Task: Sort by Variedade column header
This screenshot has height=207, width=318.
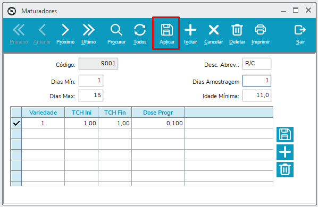Action: [x=43, y=113]
